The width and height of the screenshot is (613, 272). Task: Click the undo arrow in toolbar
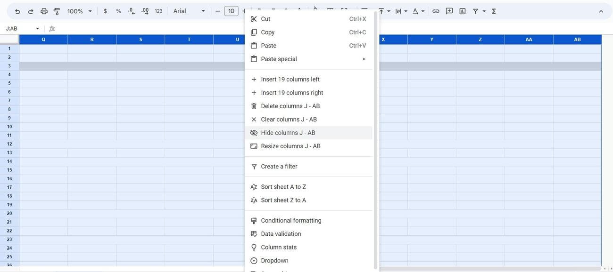click(17, 11)
